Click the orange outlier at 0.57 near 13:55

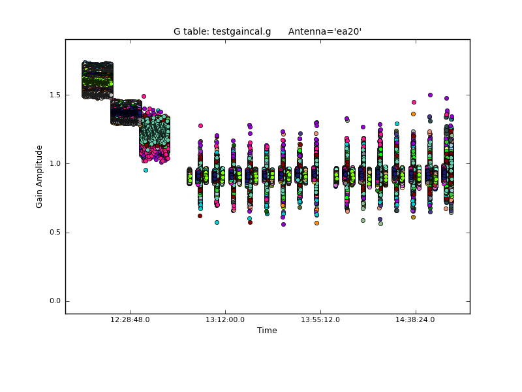click(316, 223)
